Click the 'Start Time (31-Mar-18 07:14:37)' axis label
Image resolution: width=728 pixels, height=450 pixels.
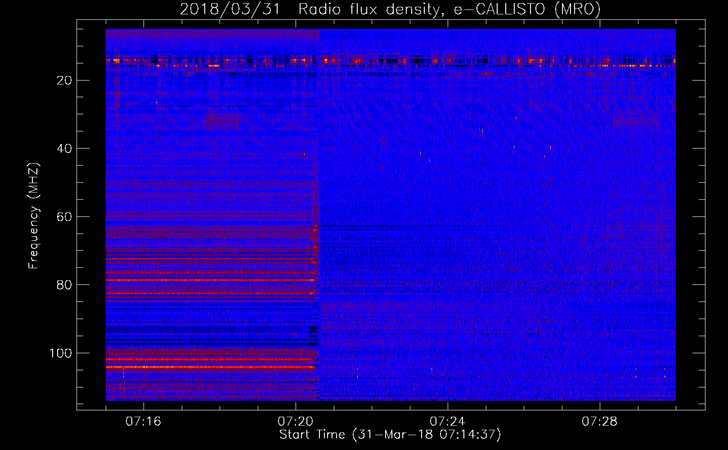click(x=390, y=435)
